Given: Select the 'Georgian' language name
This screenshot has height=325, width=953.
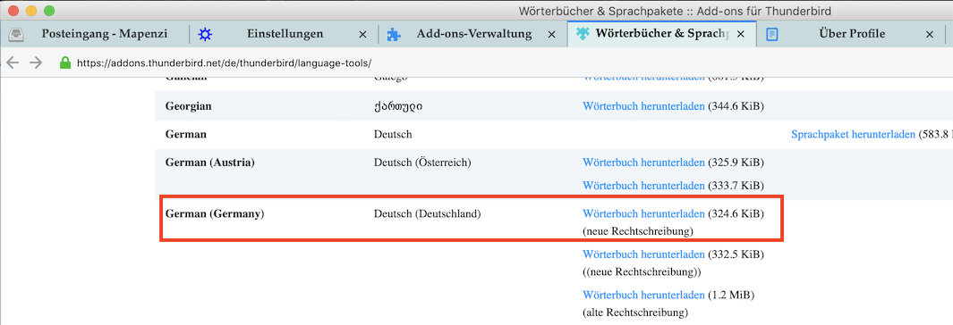Looking at the screenshot, I should point(189,106).
